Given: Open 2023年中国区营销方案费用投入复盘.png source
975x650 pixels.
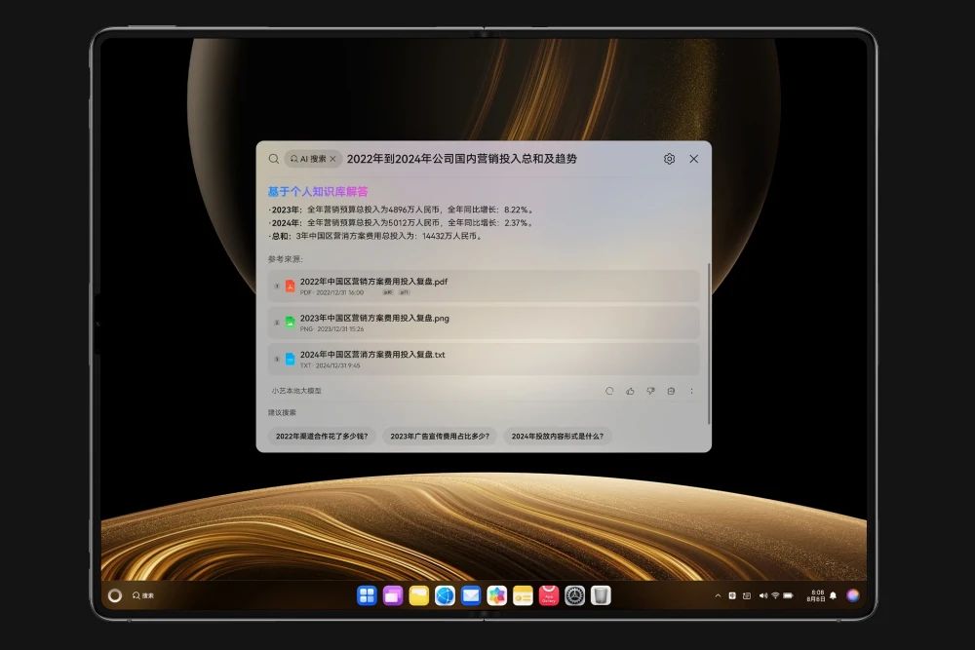Looking at the screenshot, I should click(x=484, y=323).
